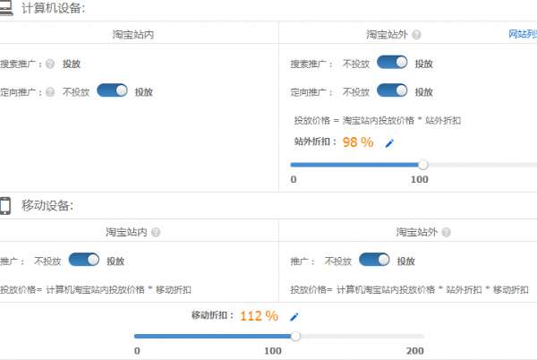Click the 站外折扣 slider handle
Viewport: 537px width, 360px height.
coord(423,165)
